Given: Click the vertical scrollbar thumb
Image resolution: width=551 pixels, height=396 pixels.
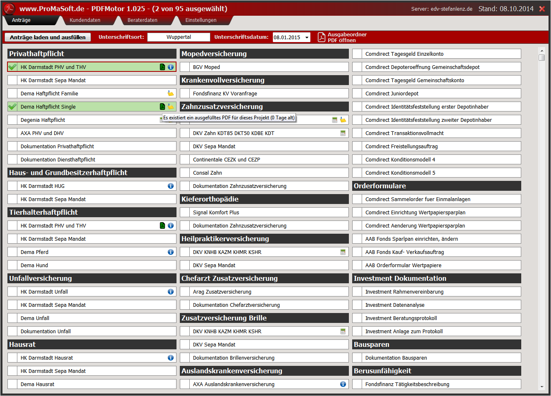Looking at the screenshot, I should pyautogui.click(x=541, y=57).
